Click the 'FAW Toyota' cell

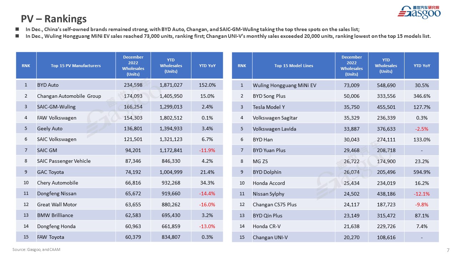76,237
